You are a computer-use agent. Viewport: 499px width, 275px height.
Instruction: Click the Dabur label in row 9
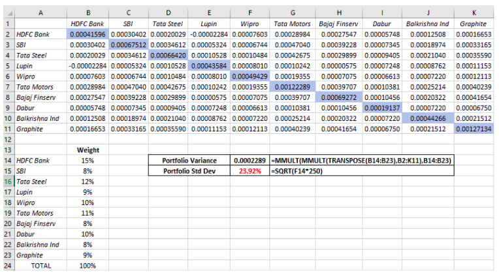pos(40,108)
